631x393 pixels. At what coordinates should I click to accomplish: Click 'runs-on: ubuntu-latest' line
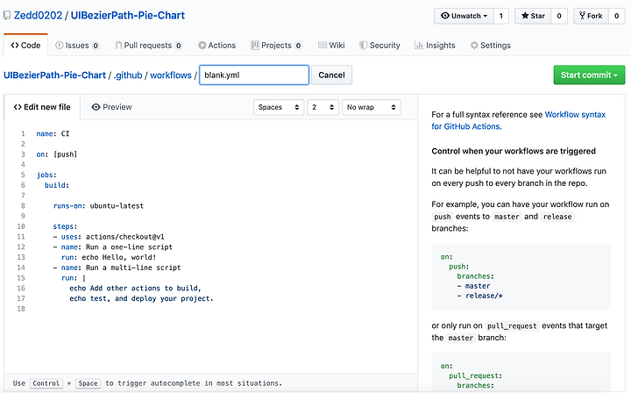(98, 206)
